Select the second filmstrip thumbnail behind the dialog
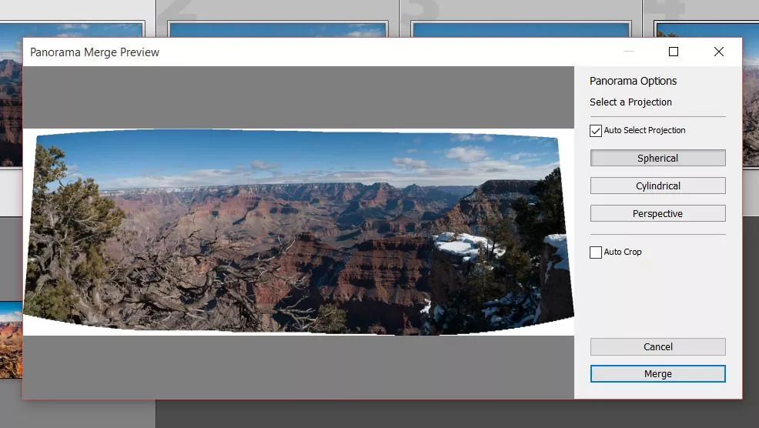This screenshot has width=759, height=428. pyautogui.click(x=277, y=29)
